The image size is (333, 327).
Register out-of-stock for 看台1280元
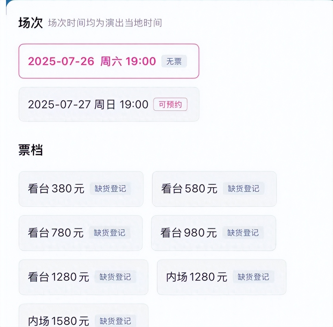coord(115,277)
